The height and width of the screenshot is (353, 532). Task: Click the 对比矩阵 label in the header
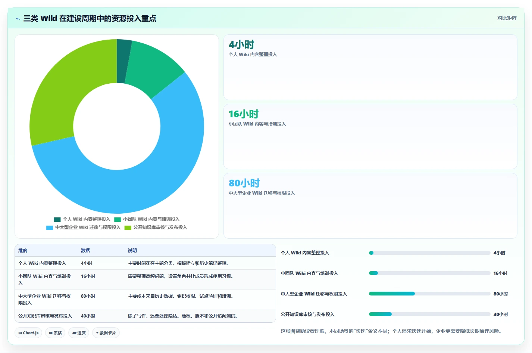(x=507, y=18)
